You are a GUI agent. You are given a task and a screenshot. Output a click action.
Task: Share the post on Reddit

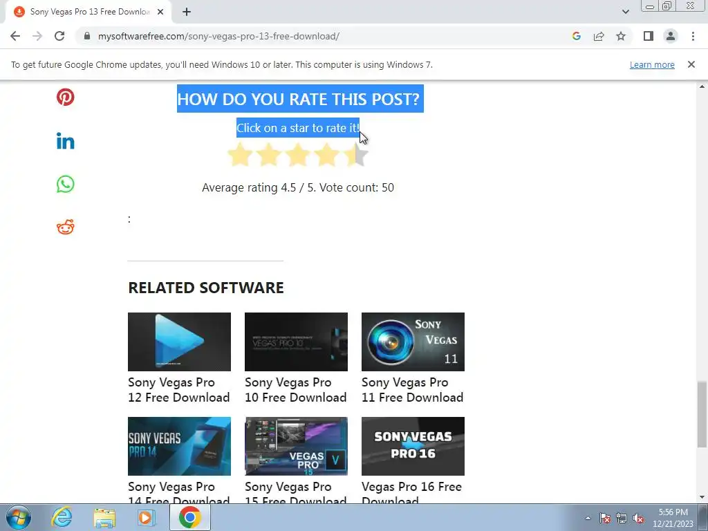tap(66, 227)
